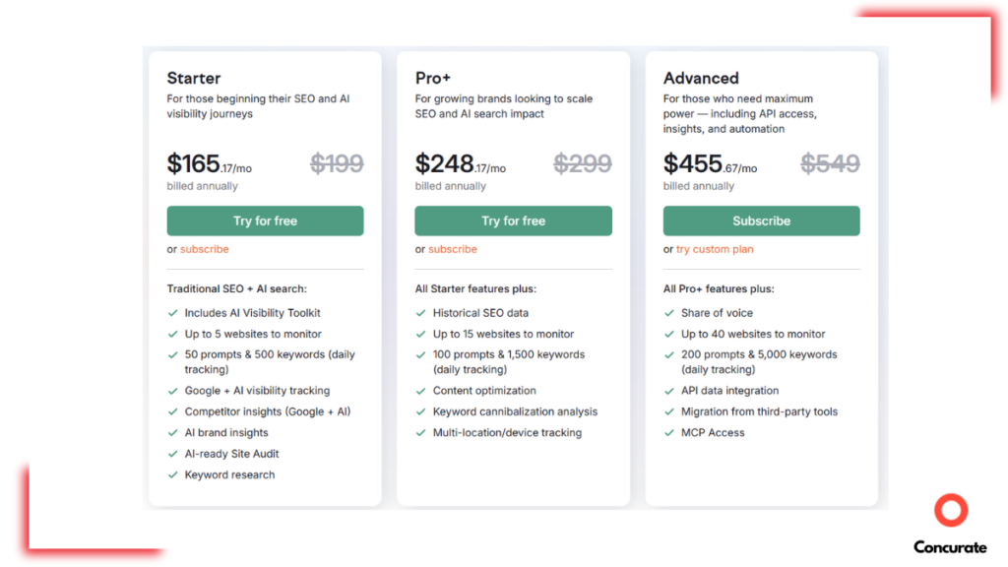Click the checkmark next to AI-ready Site Audit
The height and width of the screenshot is (567, 1008).
(x=173, y=453)
